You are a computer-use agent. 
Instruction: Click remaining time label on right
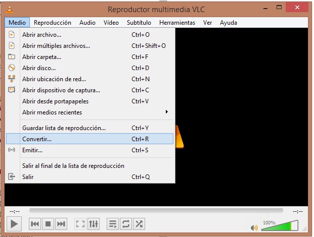[x=298, y=211]
